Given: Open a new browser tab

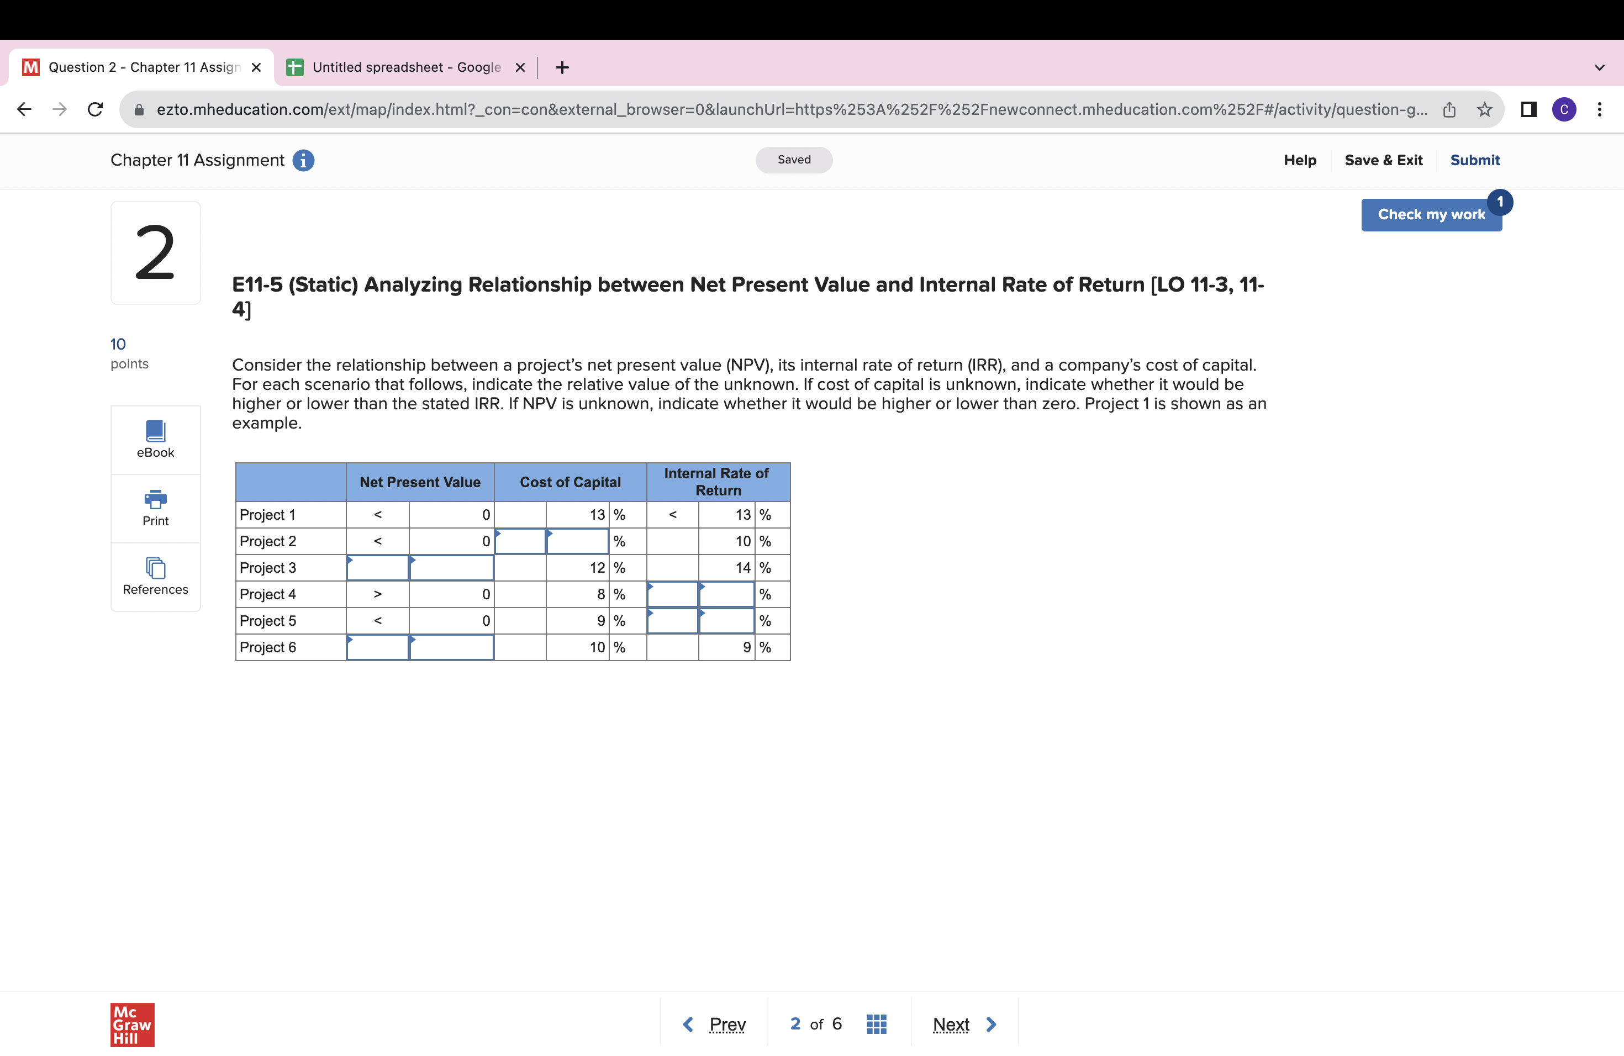Looking at the screenshot, I should pos(562,67).
